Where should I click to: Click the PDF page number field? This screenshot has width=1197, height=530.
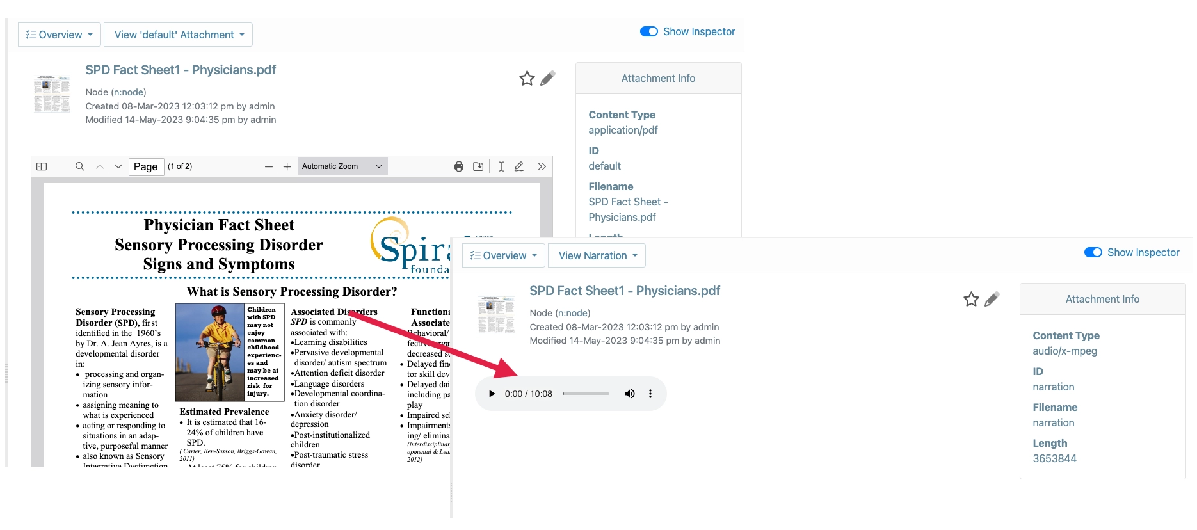click(x=146, y=167)
